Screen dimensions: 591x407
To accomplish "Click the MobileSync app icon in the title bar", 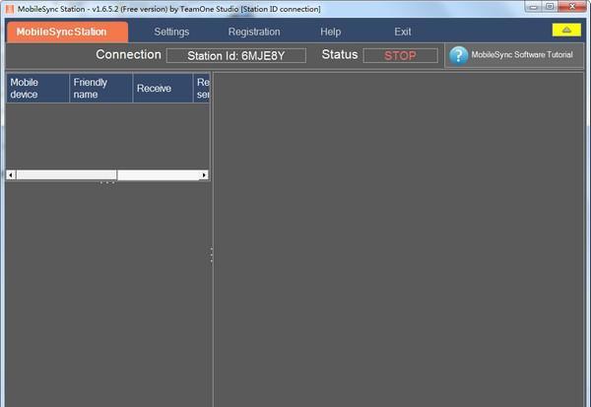I will [x=10, y=9].
